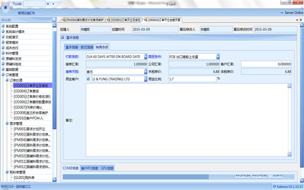Switch to the 客户PO信息 tab
The width and height of the screenshot is (304, 190).
(x=89, y=168)
